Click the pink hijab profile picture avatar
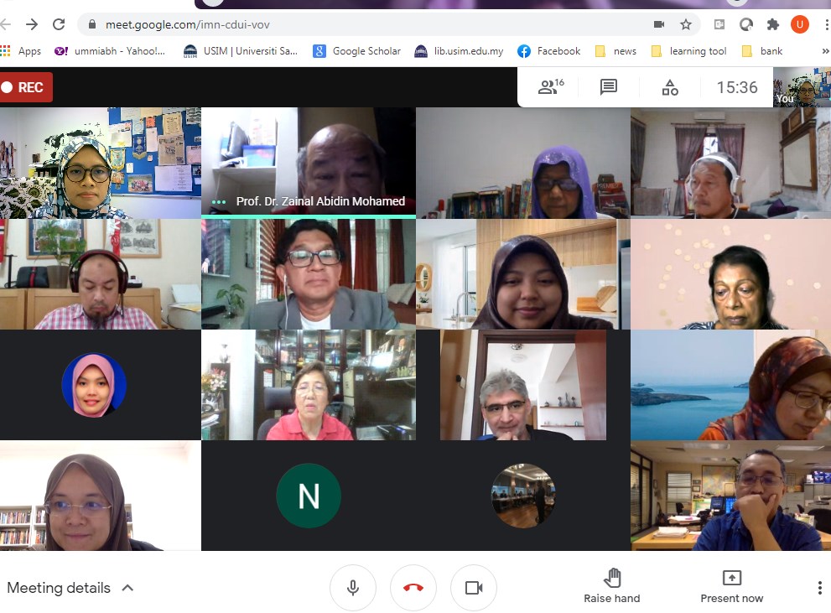The image size is (831, 613). [94, 385]
